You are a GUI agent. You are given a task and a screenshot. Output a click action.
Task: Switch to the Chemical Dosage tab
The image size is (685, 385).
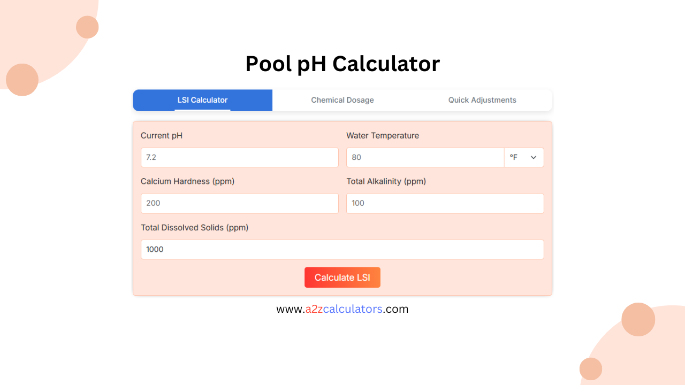(x=342, y=100)
